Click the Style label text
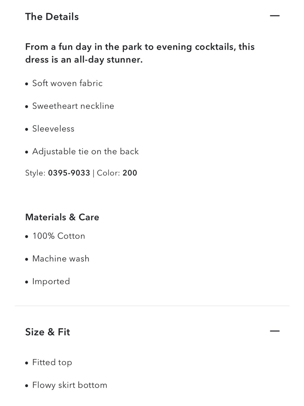Image resolution: width=304 pixels, height=406 pixels. point(35,173)
